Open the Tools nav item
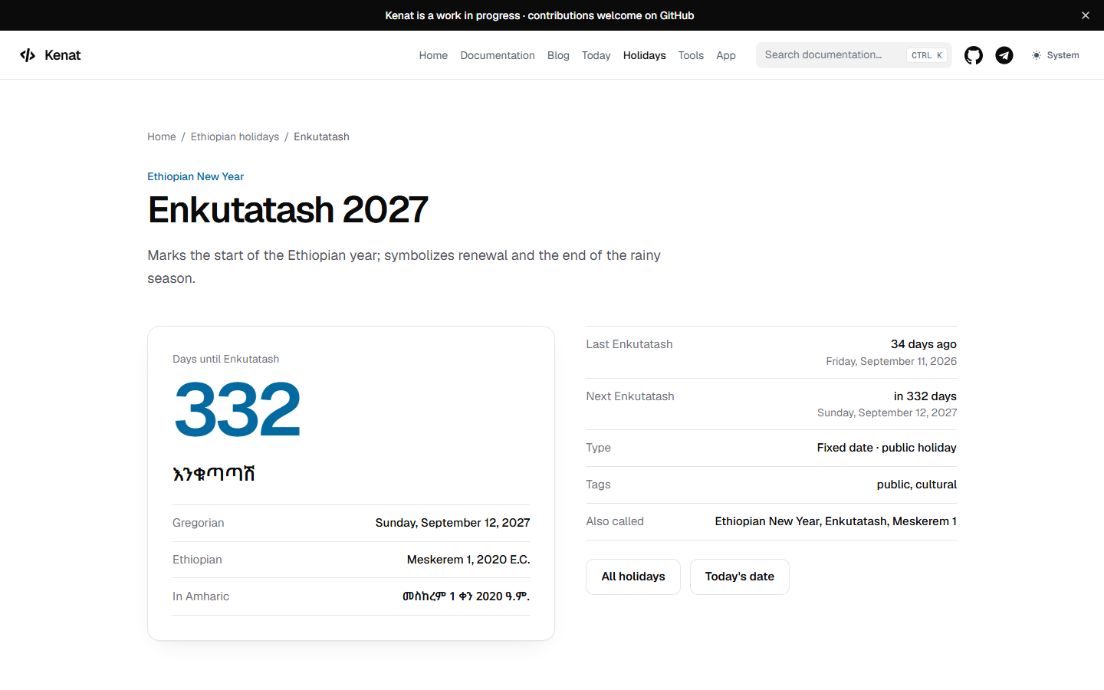Screen dimensions: 1104x690 (x=691, y=55)
